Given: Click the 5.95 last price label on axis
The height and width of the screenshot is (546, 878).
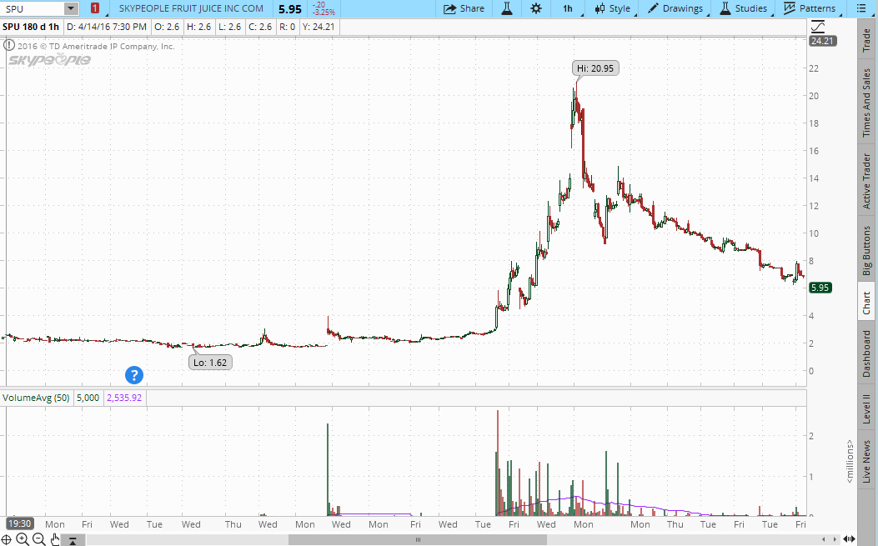Looking at the screenshot, I should (x=820, y=288).
